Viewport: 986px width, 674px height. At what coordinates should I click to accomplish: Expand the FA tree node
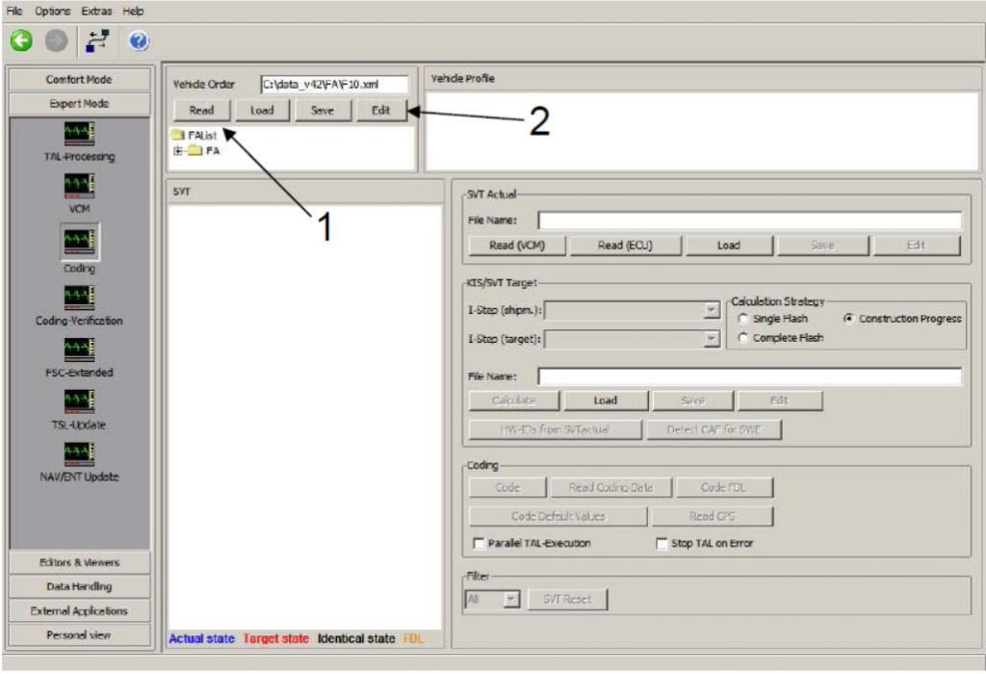pyautogui.click(x=178, y=150)
